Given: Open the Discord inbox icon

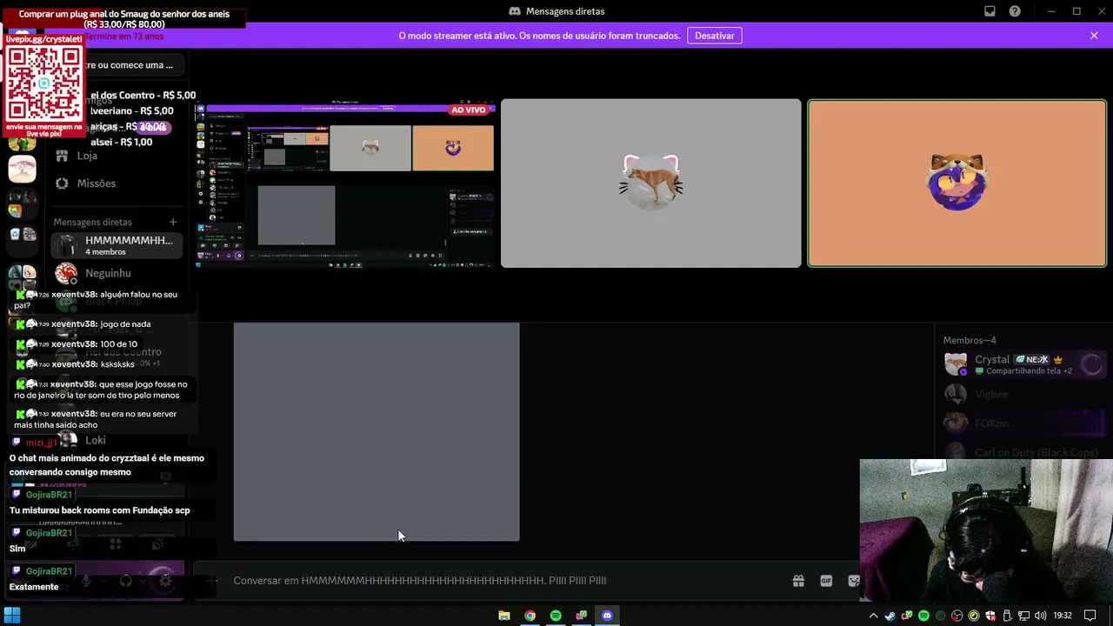Looking at the screenshot, I should (990, 11).
